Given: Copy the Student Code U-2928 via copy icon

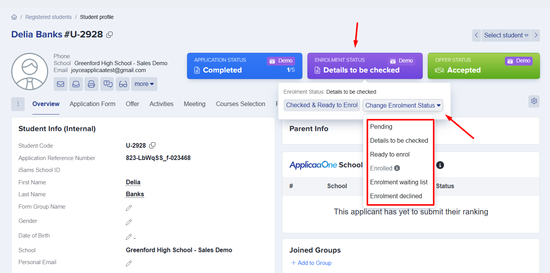Looking at the screenshot, I should click(x=152, y=145).
